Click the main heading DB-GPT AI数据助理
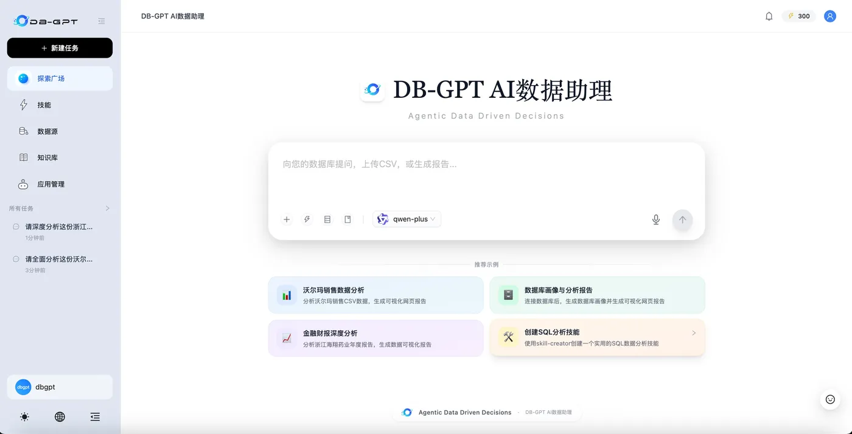This screenshot has width=852, height=434. pyautogui.click(x=503, y=90)
